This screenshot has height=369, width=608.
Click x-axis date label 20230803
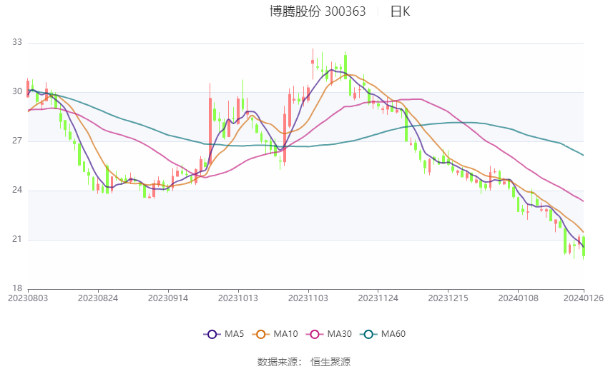click(x=28, y=298)
